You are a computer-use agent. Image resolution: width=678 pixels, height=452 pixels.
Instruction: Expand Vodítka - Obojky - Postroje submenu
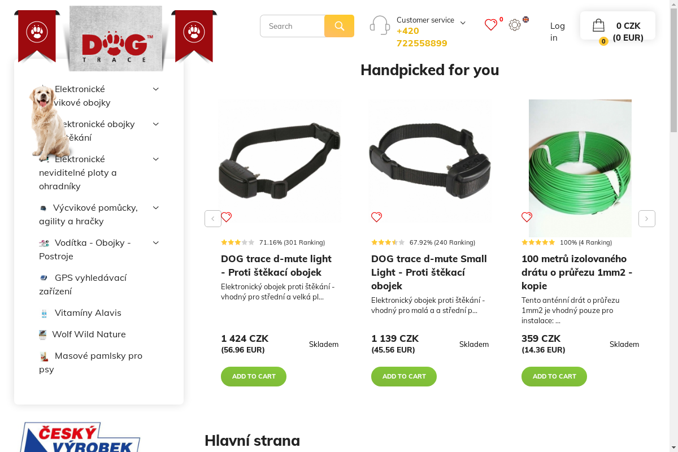[x=156, y=242]
